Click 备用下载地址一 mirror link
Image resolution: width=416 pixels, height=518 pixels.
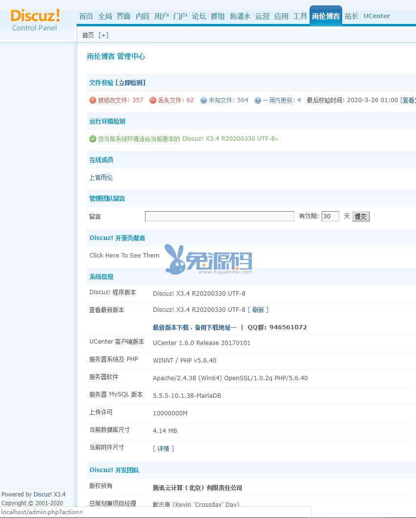[216, 327]
